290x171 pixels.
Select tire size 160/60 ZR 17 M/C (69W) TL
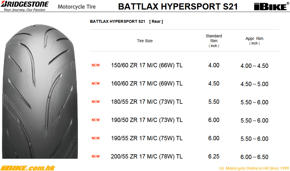(x=147, y=84)
